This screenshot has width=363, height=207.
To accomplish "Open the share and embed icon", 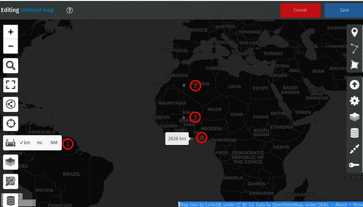I will point(10,105).
